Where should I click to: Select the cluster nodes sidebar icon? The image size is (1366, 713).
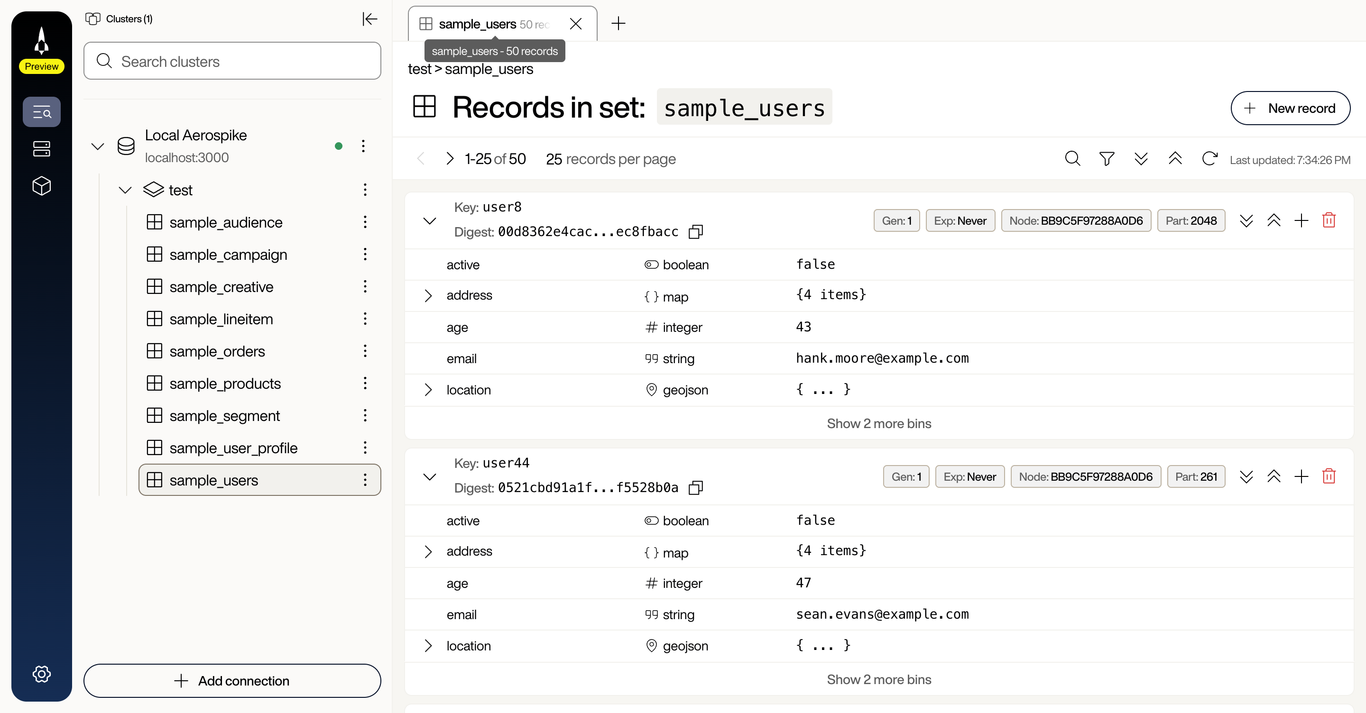[x=42, y=148]
